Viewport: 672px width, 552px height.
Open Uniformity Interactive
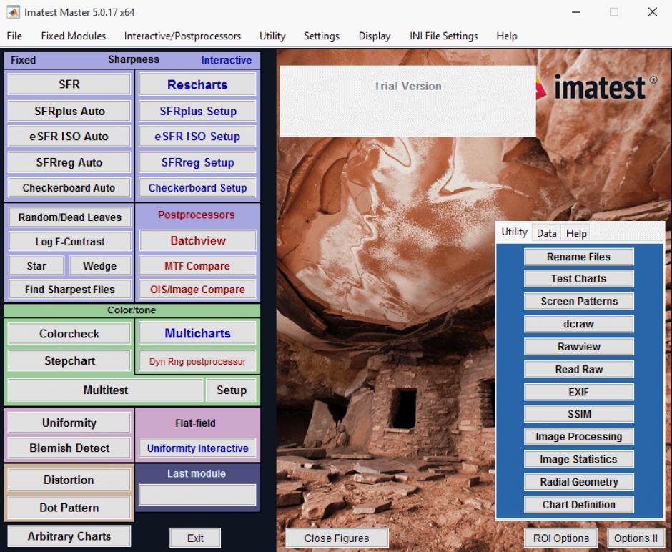197,448
